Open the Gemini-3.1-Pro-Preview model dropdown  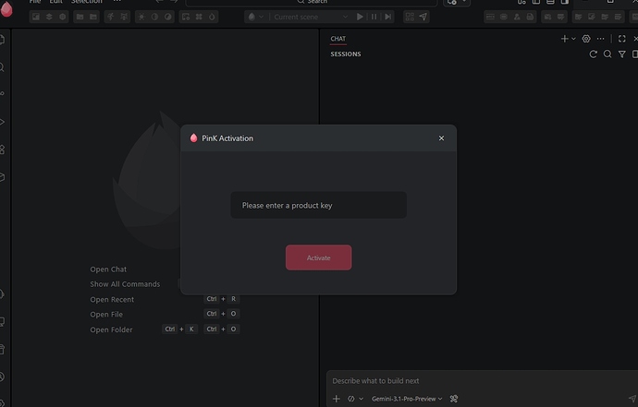(407, 399)
